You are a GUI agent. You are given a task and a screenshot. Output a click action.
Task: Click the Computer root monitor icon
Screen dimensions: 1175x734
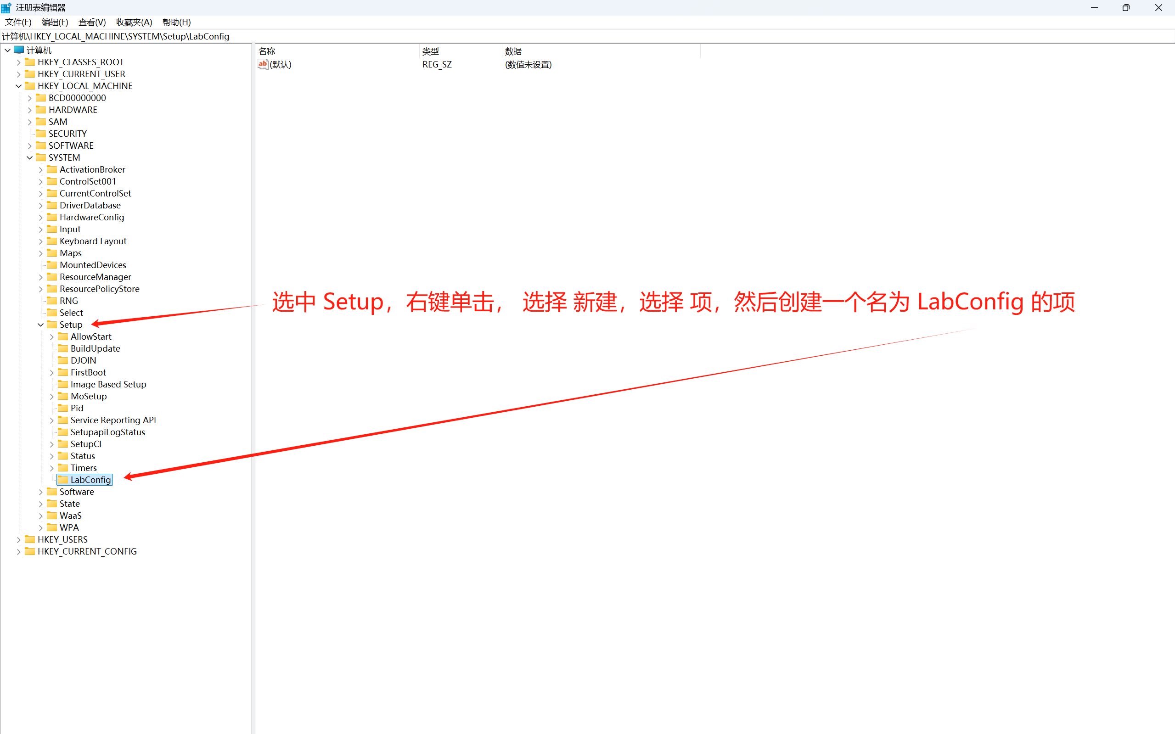tap(19, 50)
